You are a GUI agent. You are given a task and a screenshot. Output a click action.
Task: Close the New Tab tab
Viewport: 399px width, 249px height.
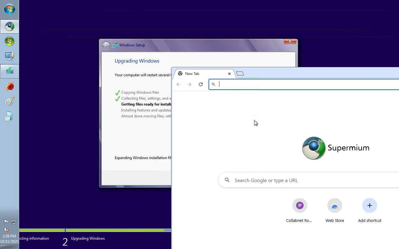point(229,74)
